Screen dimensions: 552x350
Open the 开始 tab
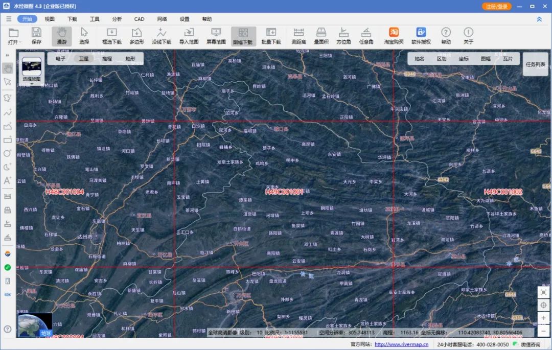tap(27, 19)
